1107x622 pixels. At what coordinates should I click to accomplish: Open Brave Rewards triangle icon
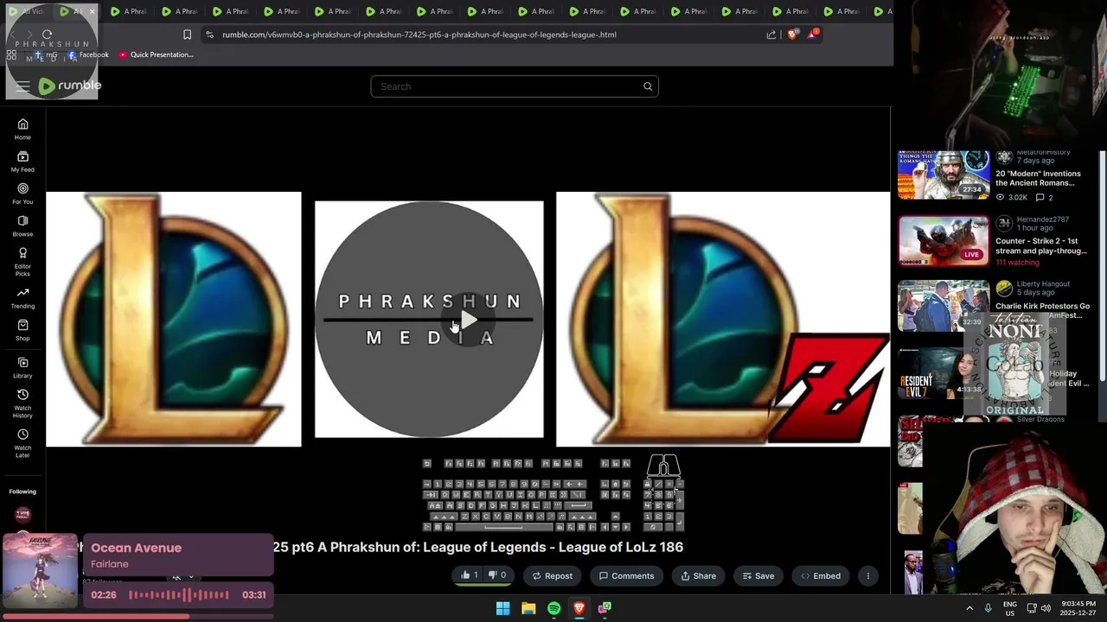(813, 35)
